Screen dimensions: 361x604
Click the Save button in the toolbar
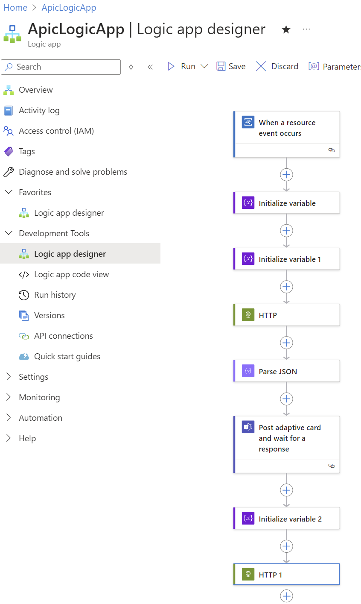click(x=231, y=66)
